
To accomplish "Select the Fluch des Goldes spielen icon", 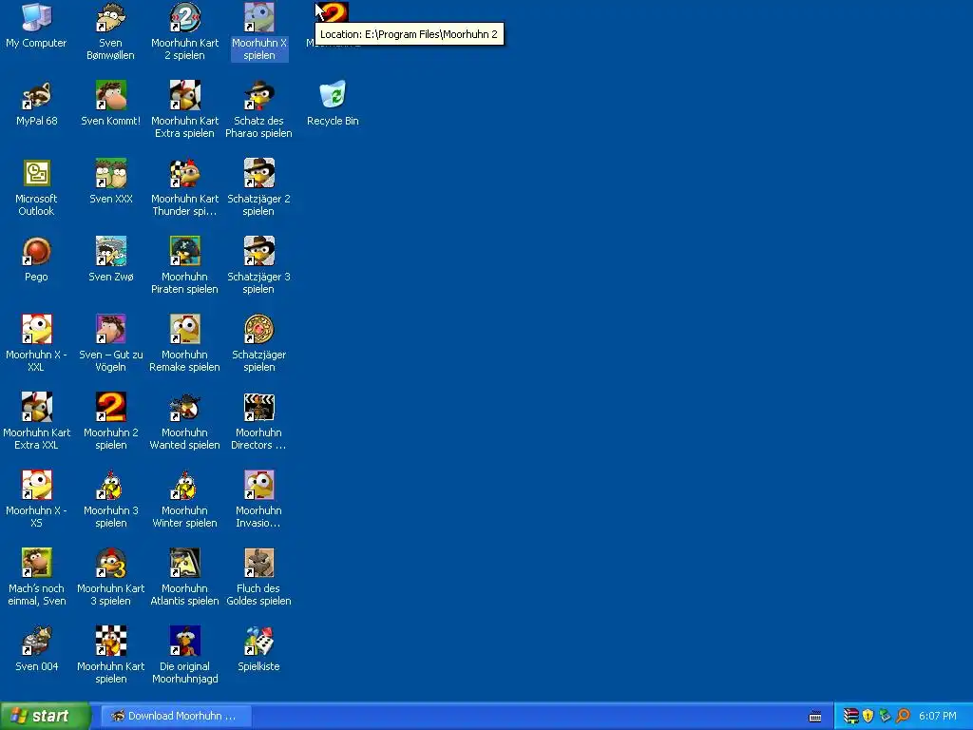I will tap(258, 563).
